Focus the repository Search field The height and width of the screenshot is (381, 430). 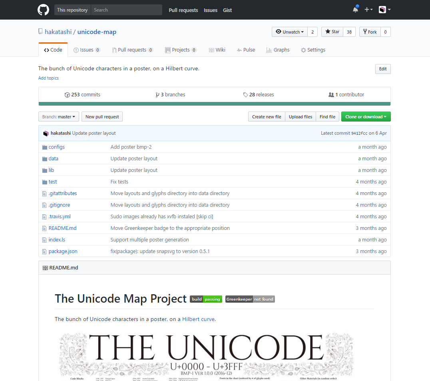(126, 10)
